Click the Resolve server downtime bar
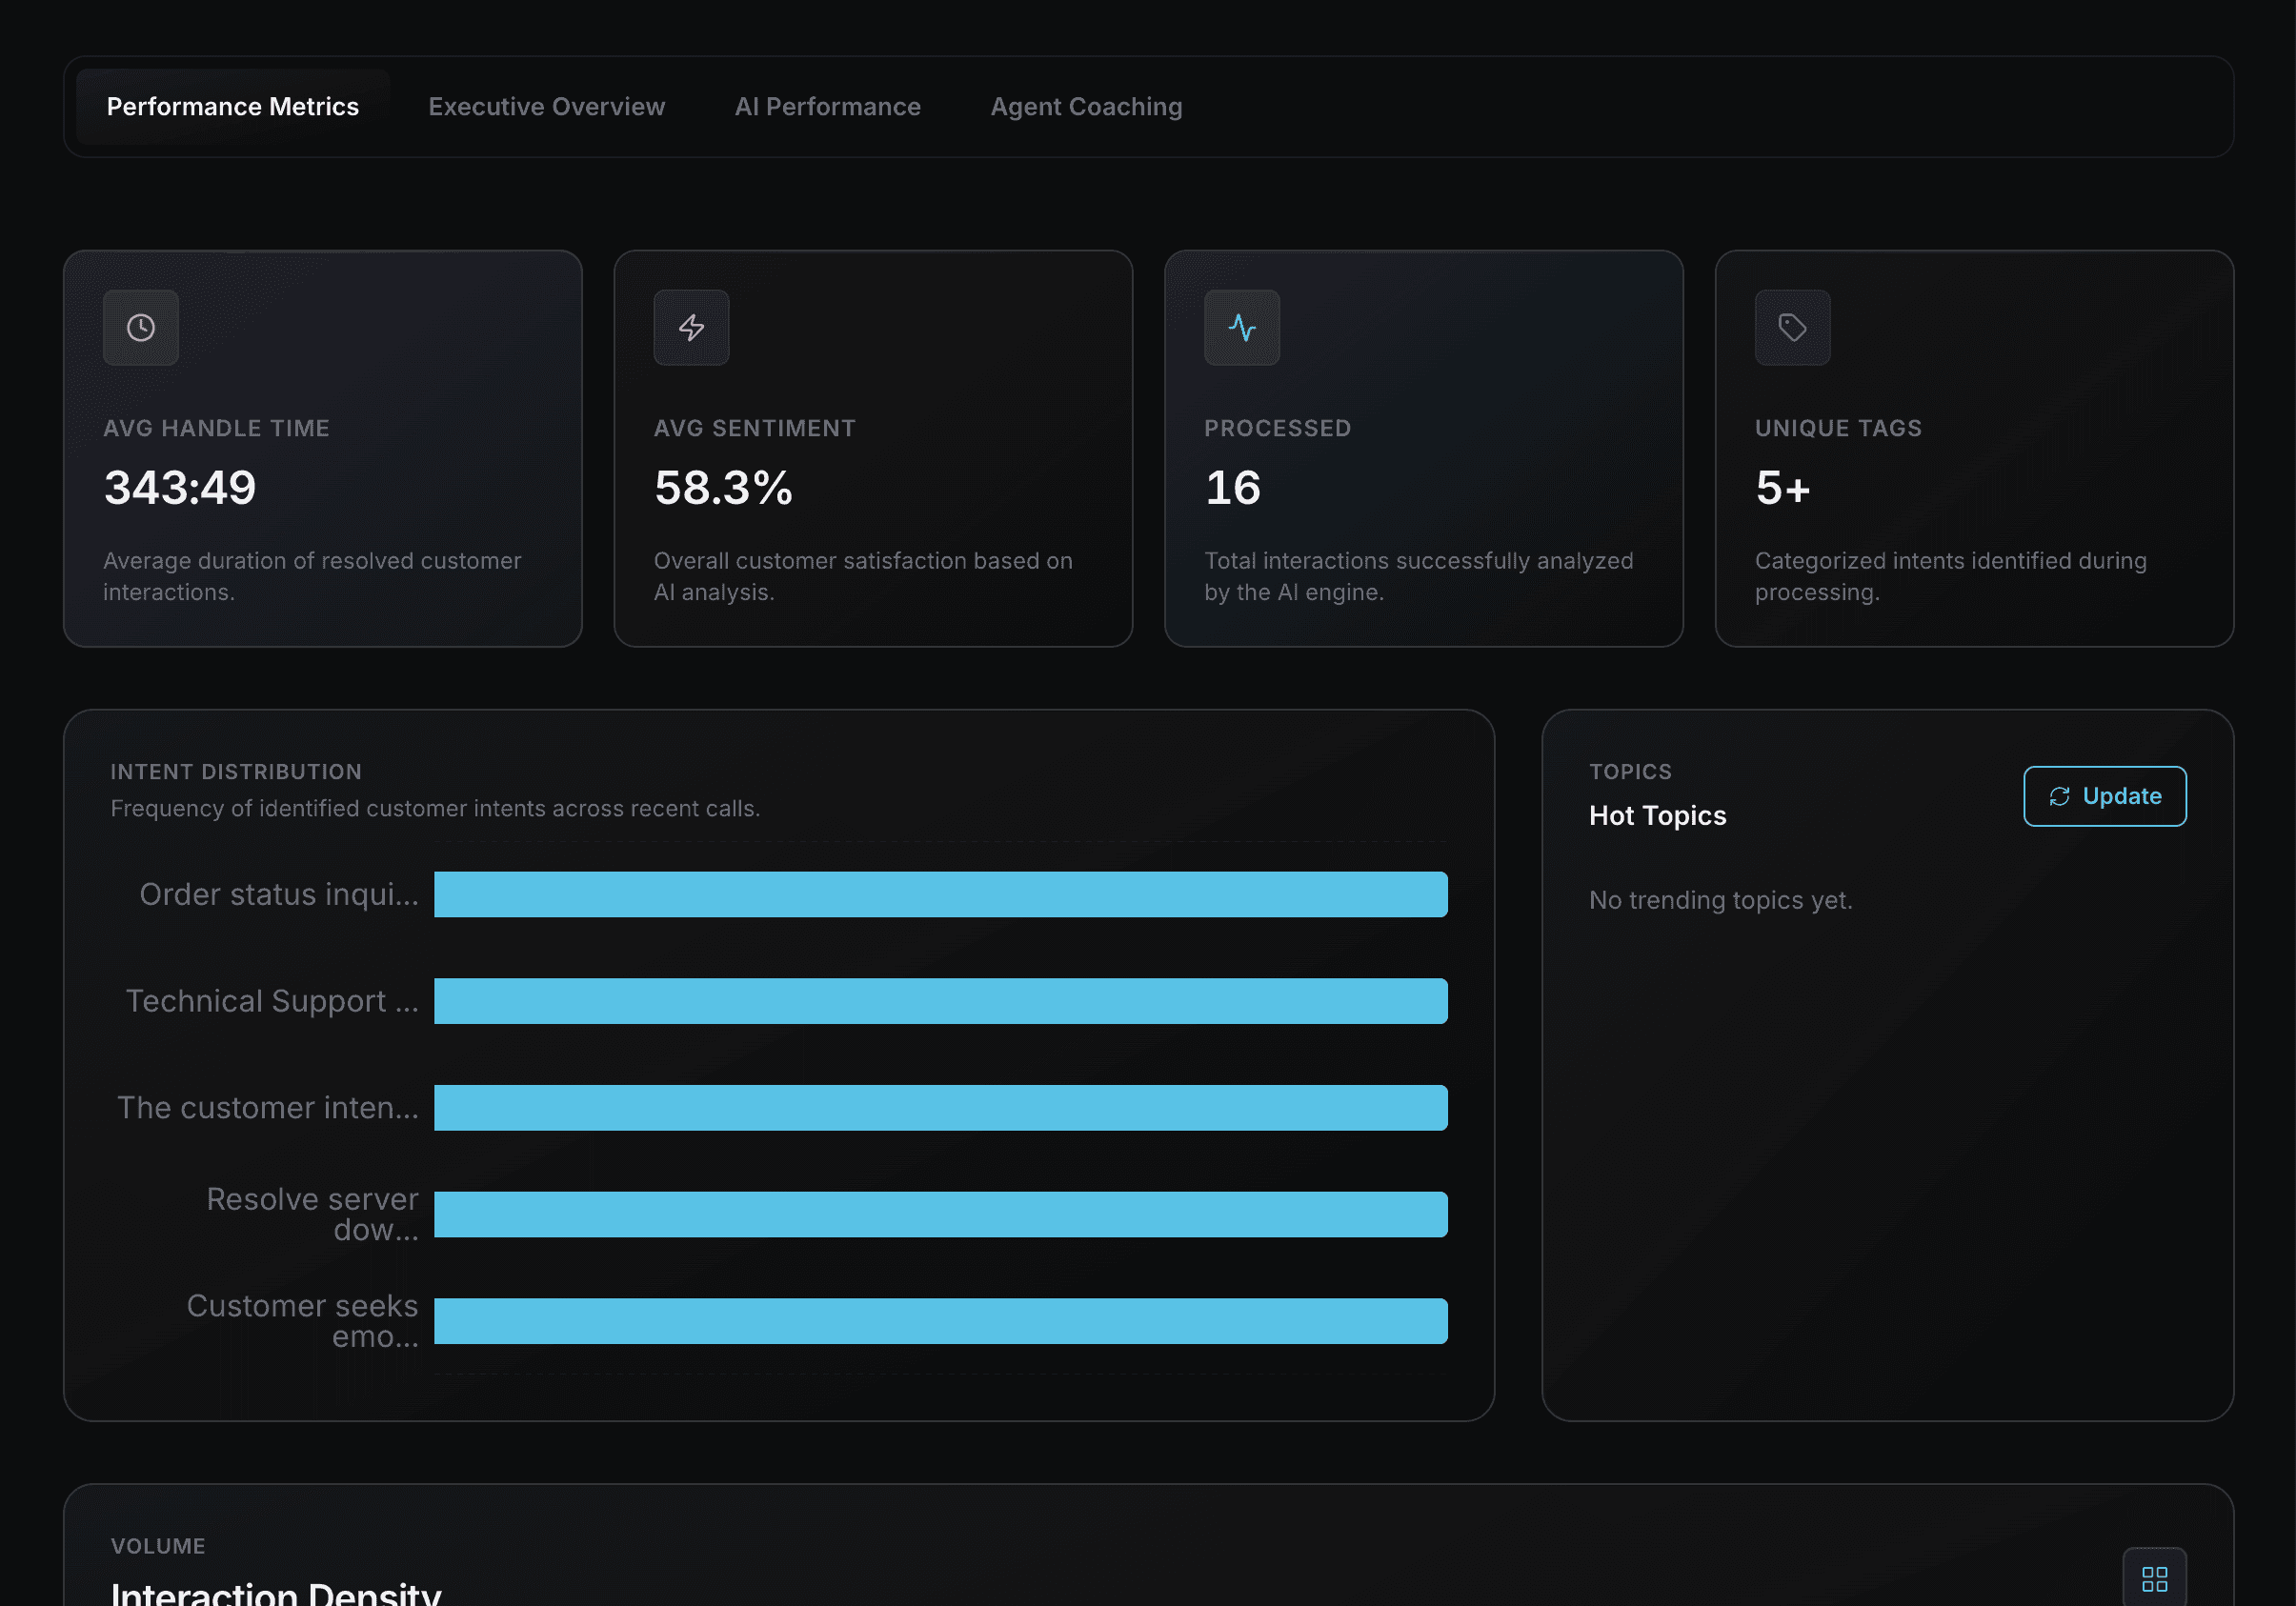 [940, 1214]
